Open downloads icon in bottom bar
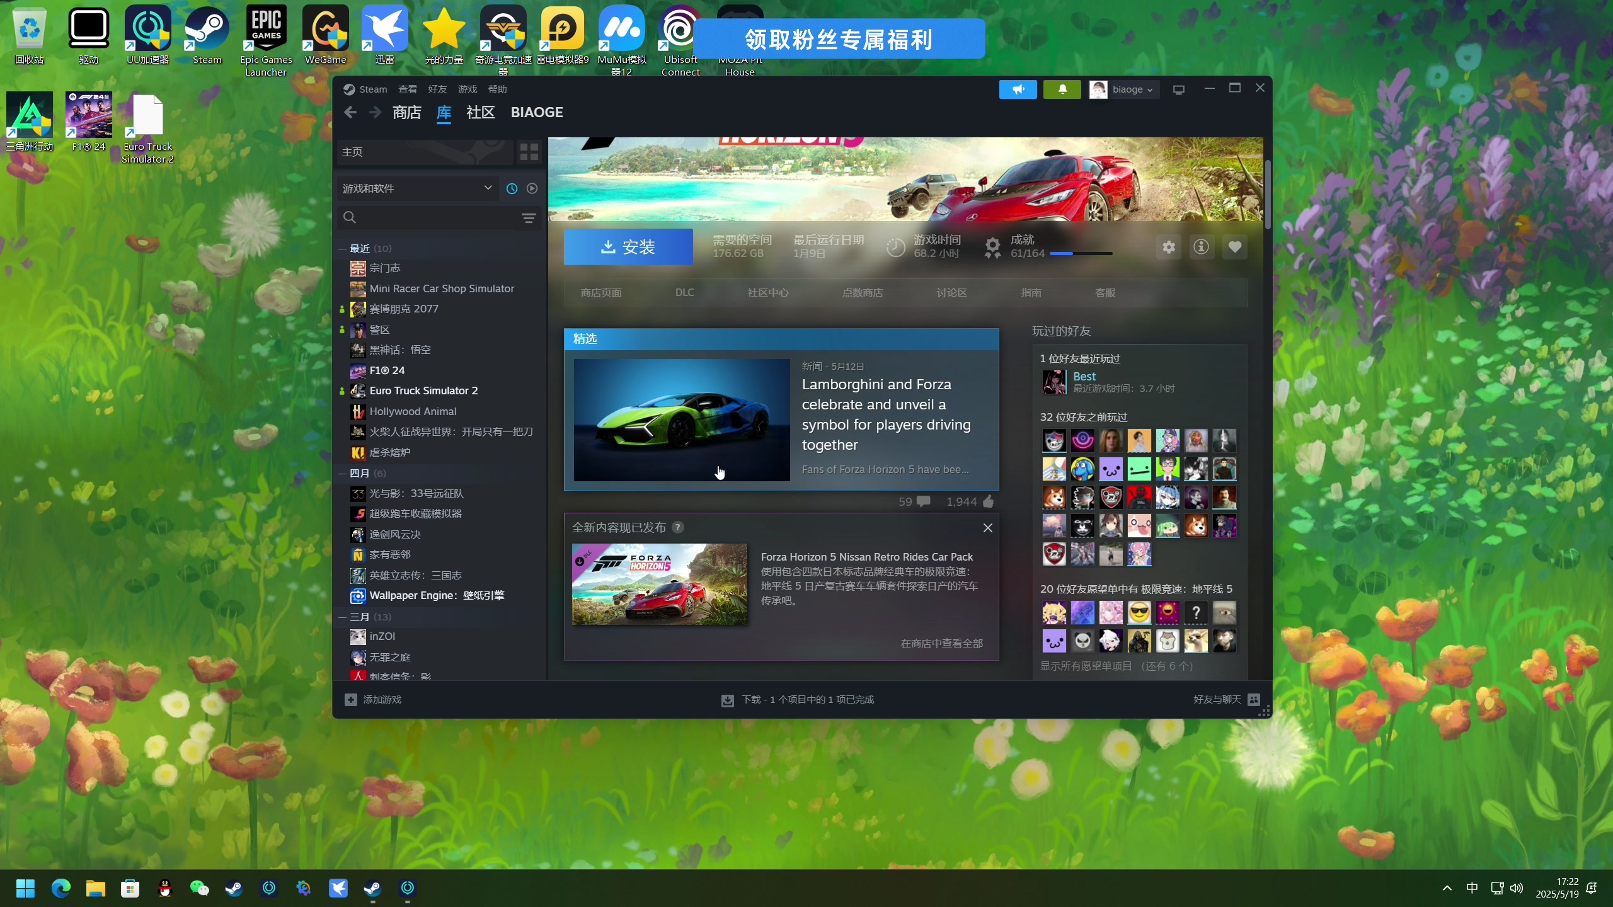The image size is (1613, 907). (728, 700)
